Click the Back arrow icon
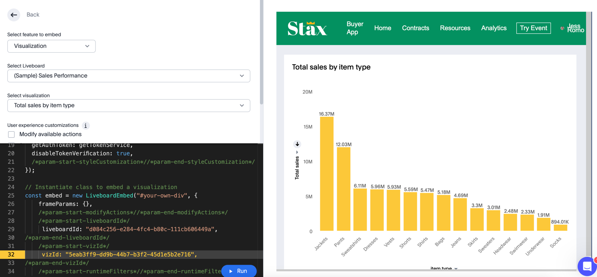 coord(14,15)
